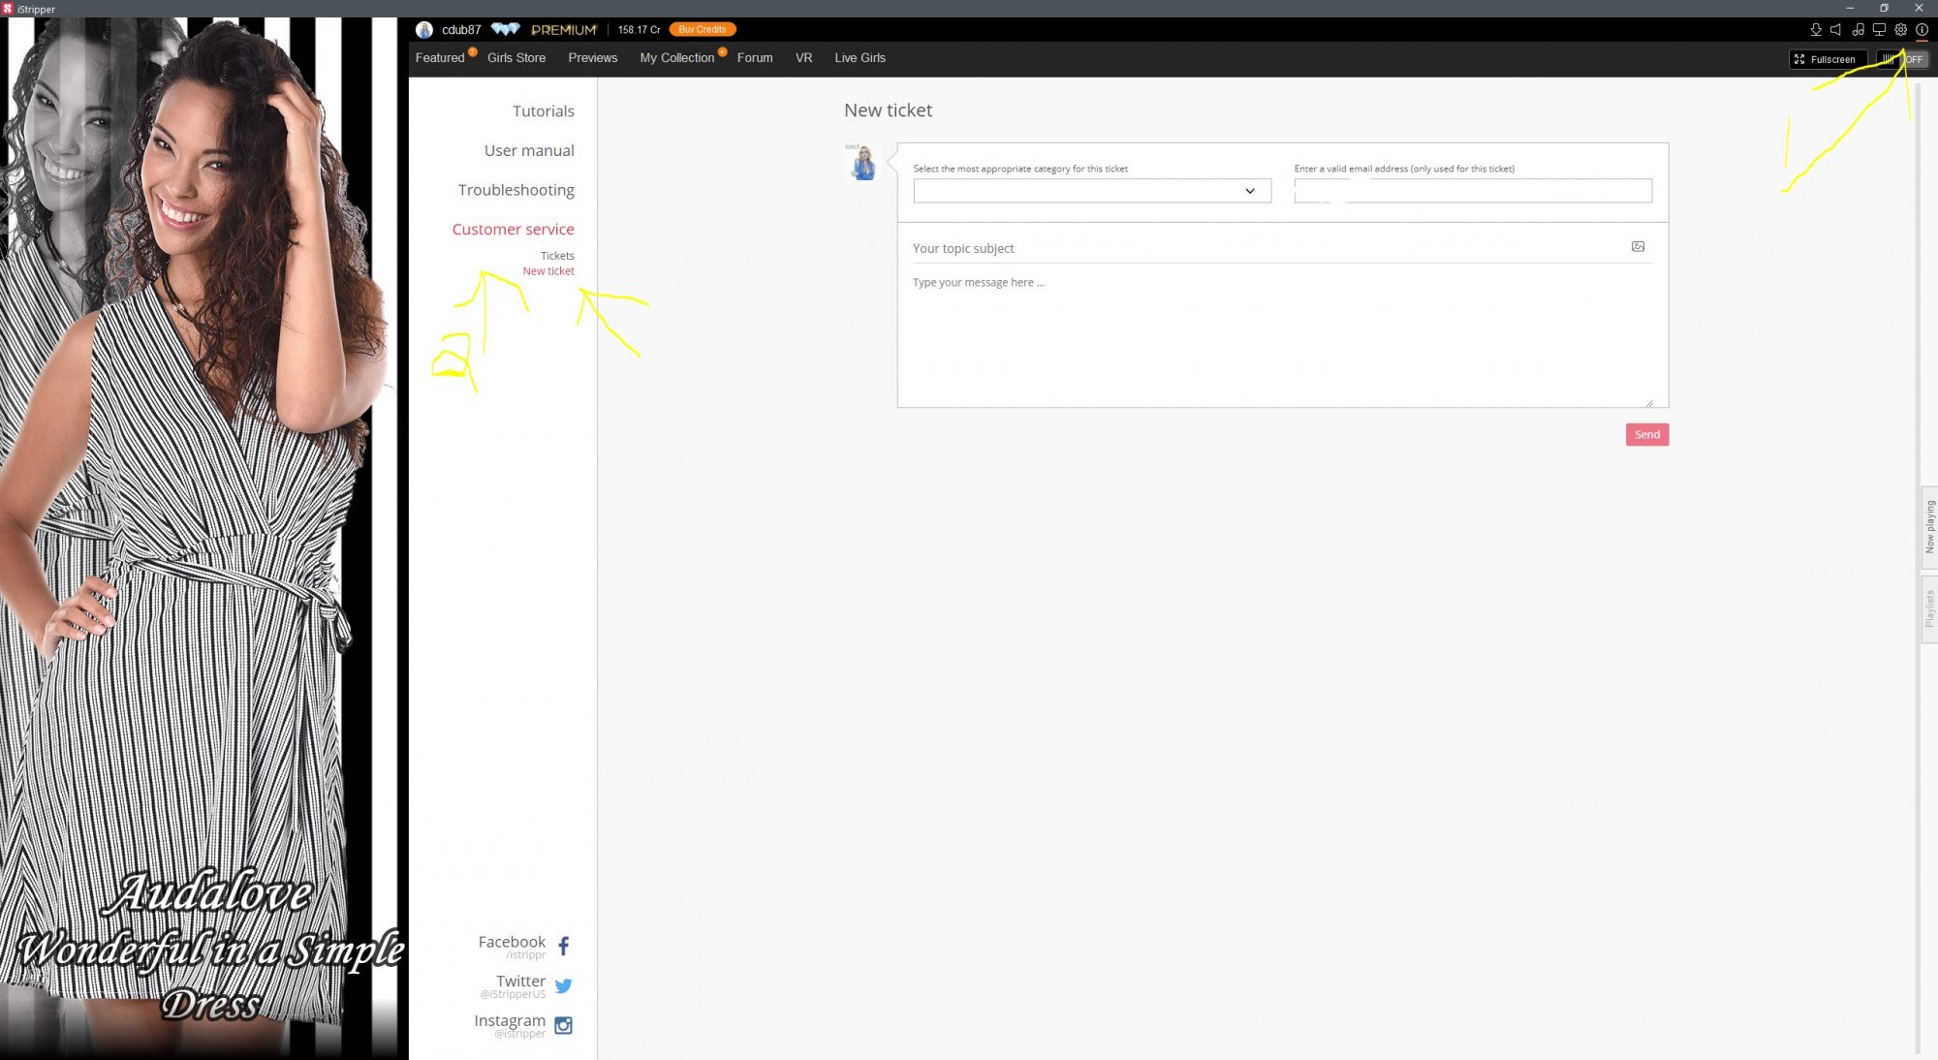Viewport: 1938px width, 1060px height.
Task: Click the info help icon
Action: [x=1922, y=30]
